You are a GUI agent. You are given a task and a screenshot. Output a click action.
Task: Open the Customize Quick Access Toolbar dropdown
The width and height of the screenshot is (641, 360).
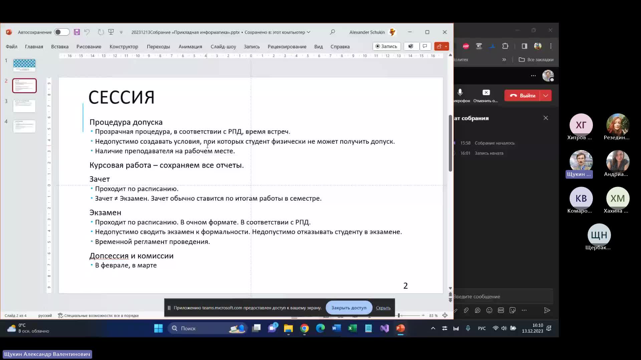(x=121, y=32)
